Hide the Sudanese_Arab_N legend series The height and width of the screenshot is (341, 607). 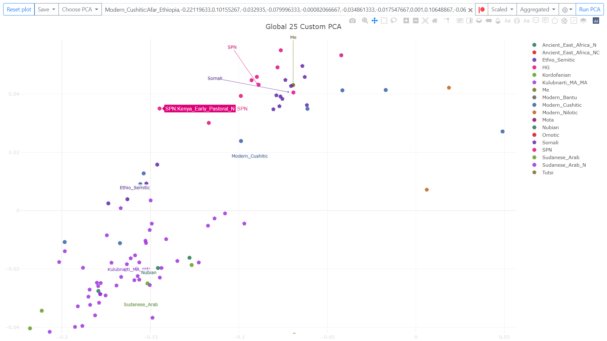click(564, 165)
